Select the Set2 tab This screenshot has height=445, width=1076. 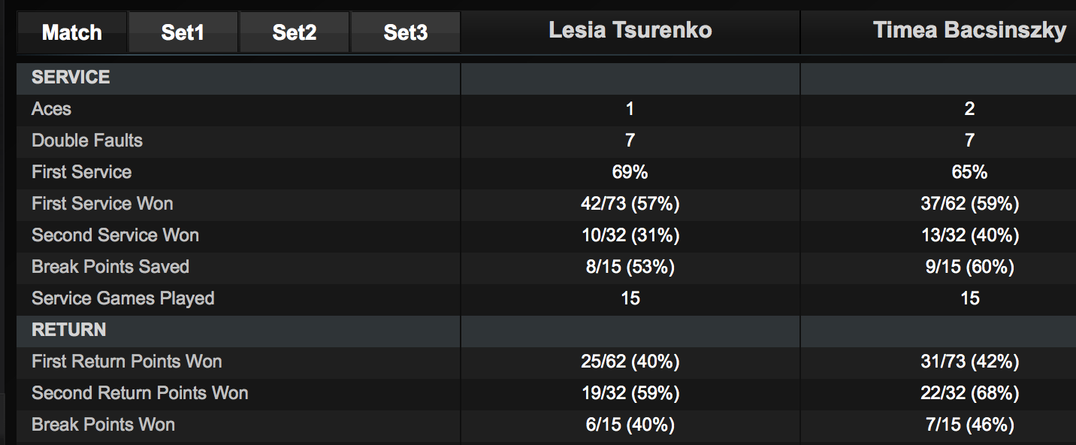click(x=294, y=32)
